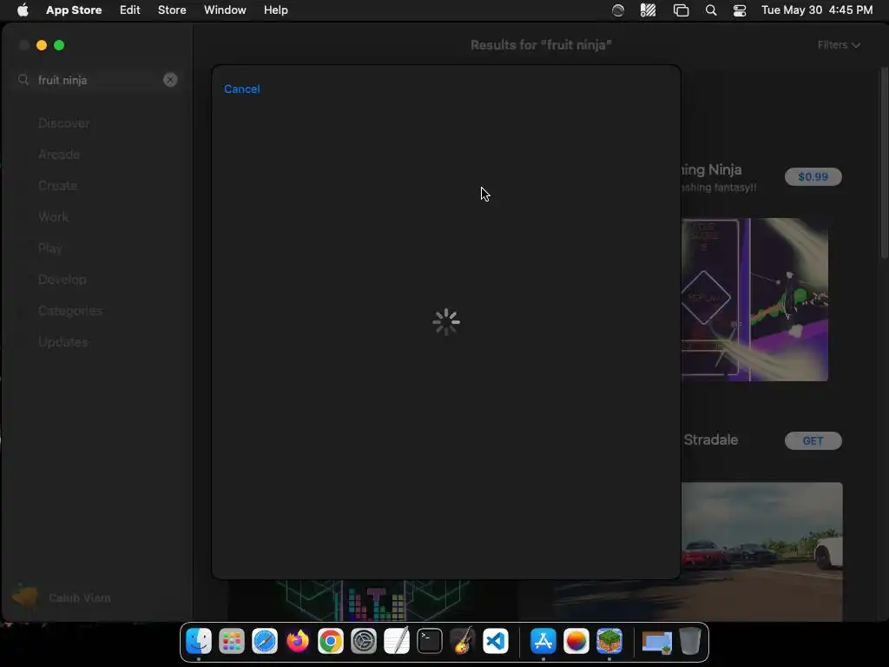Zoom the App Store window to full screen

click(59, 45)
